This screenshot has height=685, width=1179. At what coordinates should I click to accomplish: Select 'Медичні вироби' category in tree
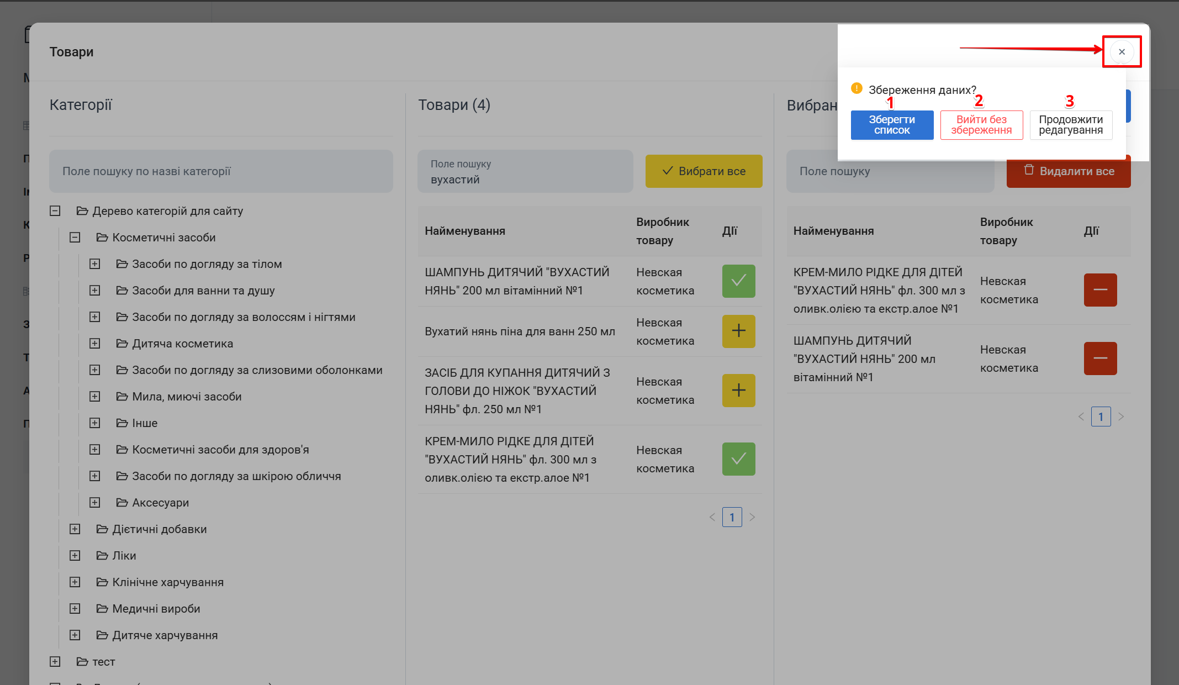[156, 609]
